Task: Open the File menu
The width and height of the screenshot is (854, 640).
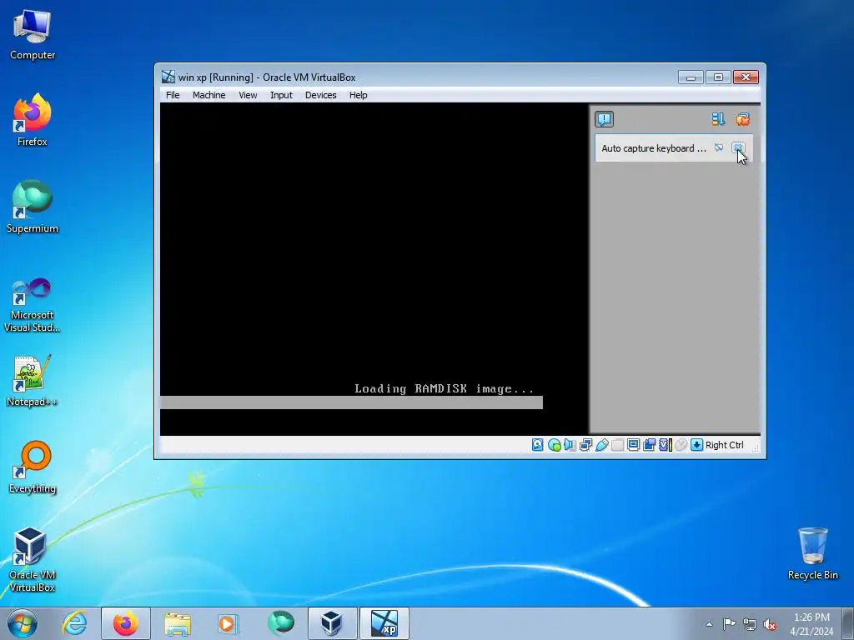Action: (173, 95)
